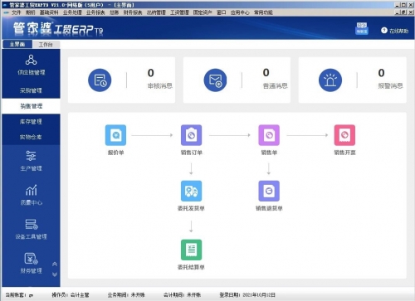Open the 窗口 menu
Screen dimensions: 415x301
pyautogui.click(x=221, y=12)
